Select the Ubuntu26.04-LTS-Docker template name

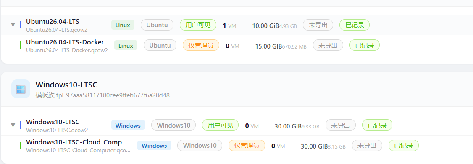click(65, 42)
